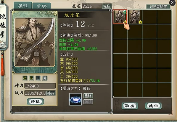
Task: Toggle the lock on the second card
Action: point(140,22)
